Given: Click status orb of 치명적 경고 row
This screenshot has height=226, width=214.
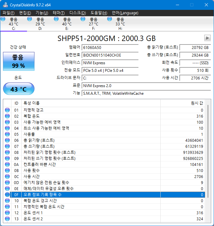Looking at the screenshot, I should (7, 110).
